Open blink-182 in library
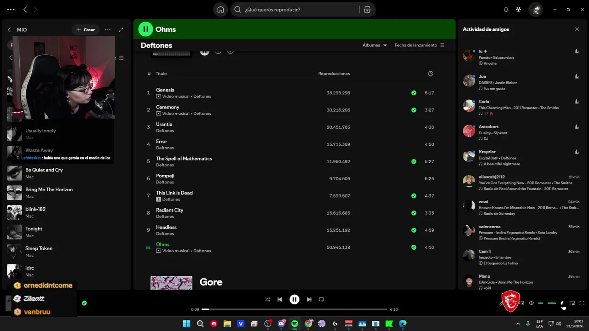The width and height of the screenshot is (589, 331). point(67,212)
